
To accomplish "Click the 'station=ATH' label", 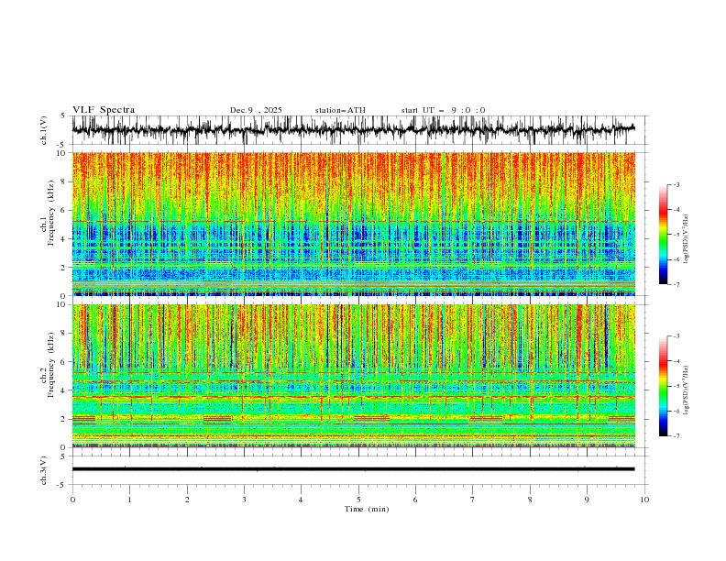I will [x=340, y=110].
